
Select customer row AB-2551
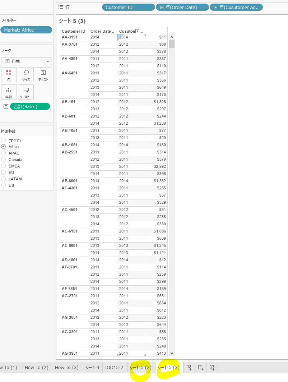tap(70, 152)
